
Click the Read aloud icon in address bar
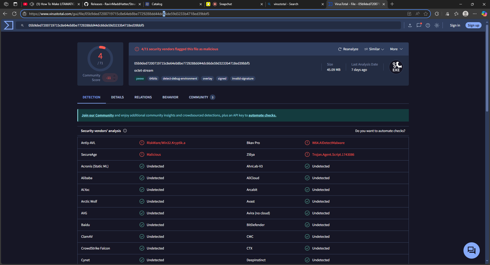tap(418, 14)
